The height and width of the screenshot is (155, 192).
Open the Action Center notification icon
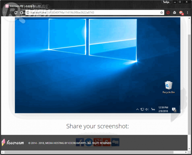click(174, 110)
